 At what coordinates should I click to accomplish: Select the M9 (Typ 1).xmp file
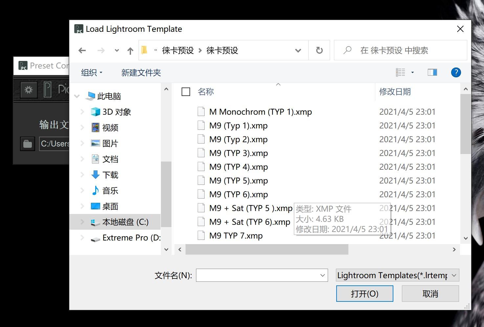(x=238, y=125)
